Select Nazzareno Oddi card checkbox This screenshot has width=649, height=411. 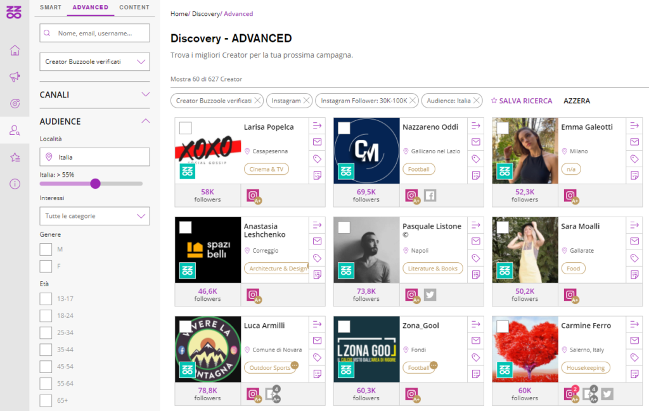pos(344,128)
